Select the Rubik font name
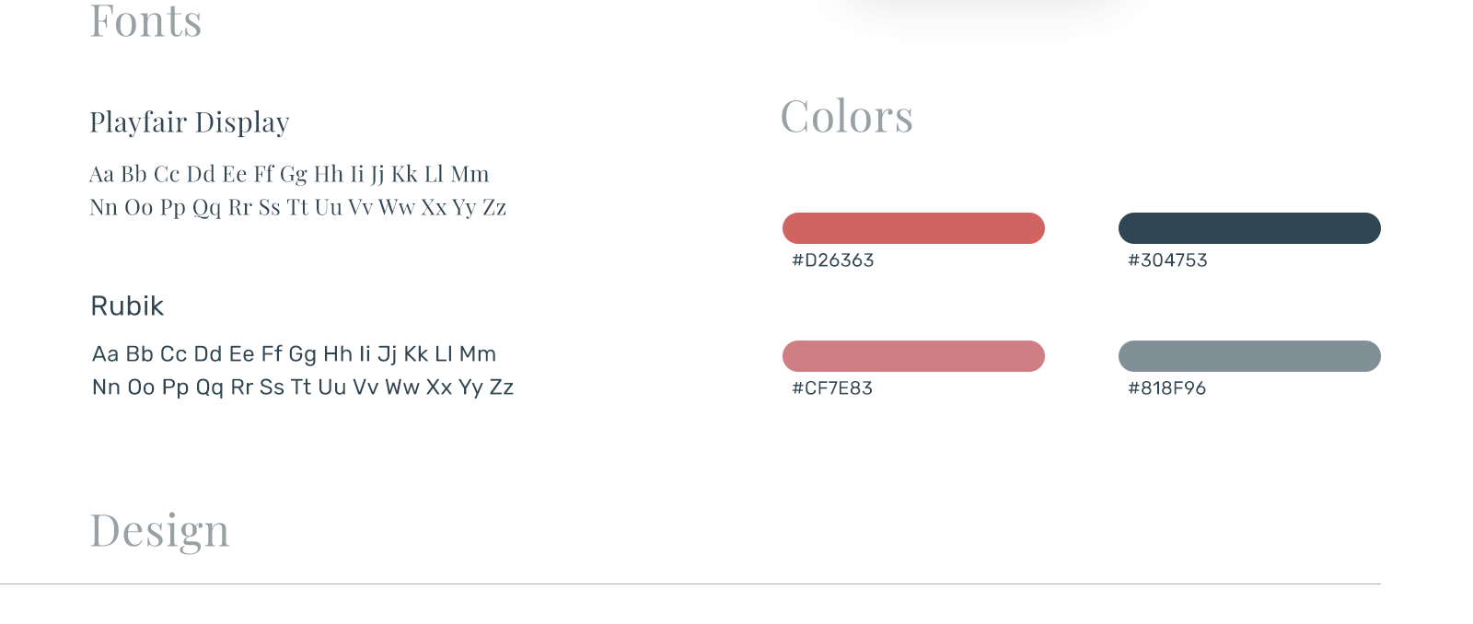1473x624 pixels. tap(127, 306)
